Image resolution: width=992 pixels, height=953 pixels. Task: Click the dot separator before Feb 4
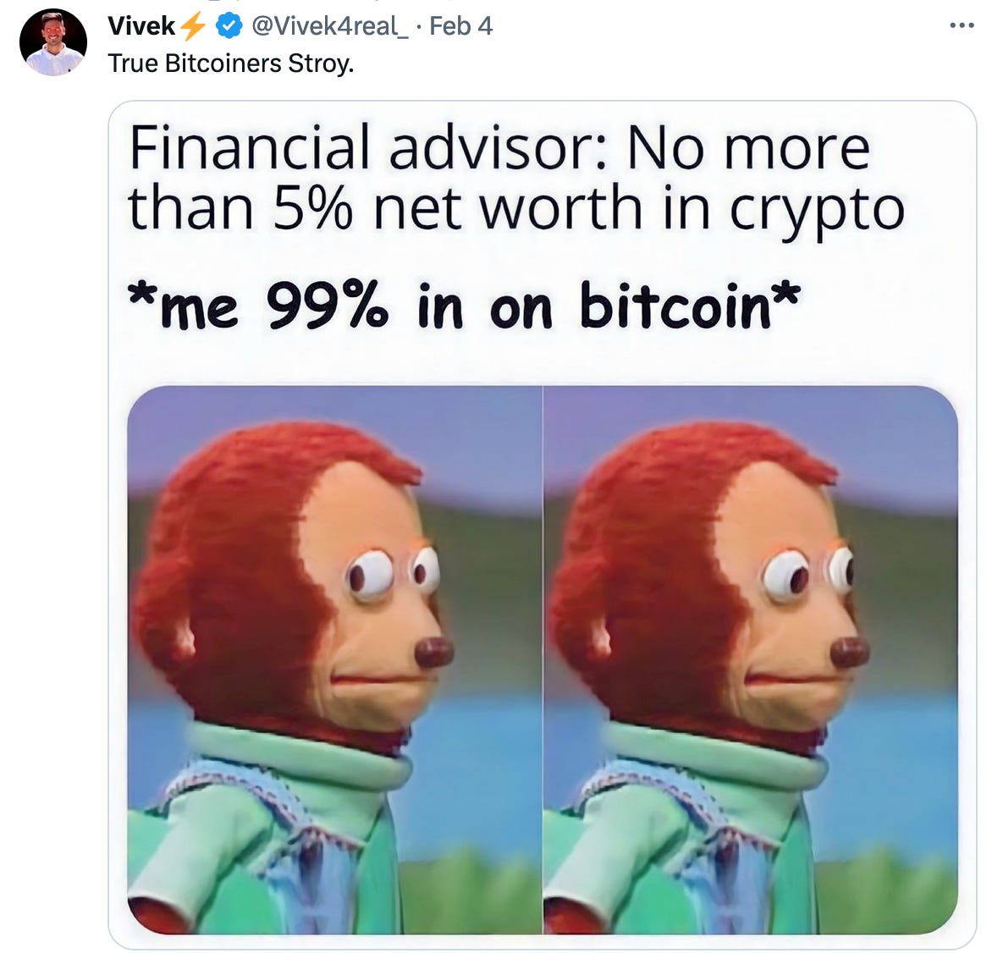click(x=420, y=26)
